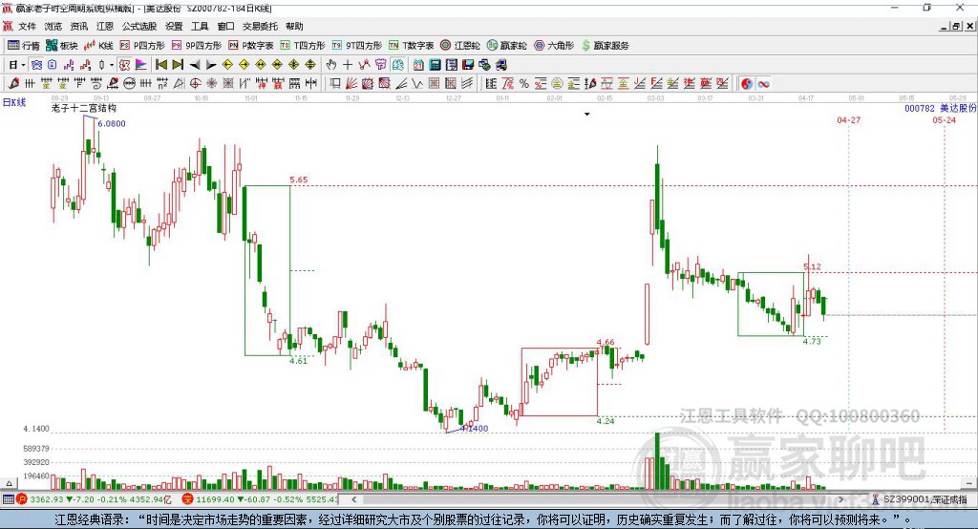
Task: Toggle the red yin-yang icon
Action: 747,84
